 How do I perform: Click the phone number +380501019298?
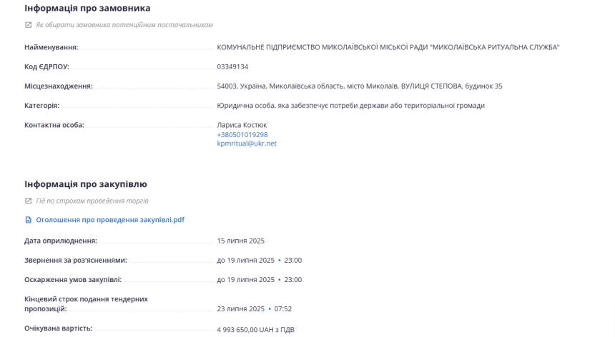pyautogui.click(x=242, y=135)
